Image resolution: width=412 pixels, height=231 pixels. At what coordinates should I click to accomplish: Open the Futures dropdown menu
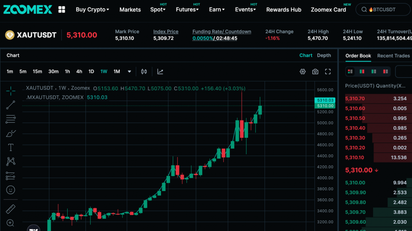pos(187,10)
